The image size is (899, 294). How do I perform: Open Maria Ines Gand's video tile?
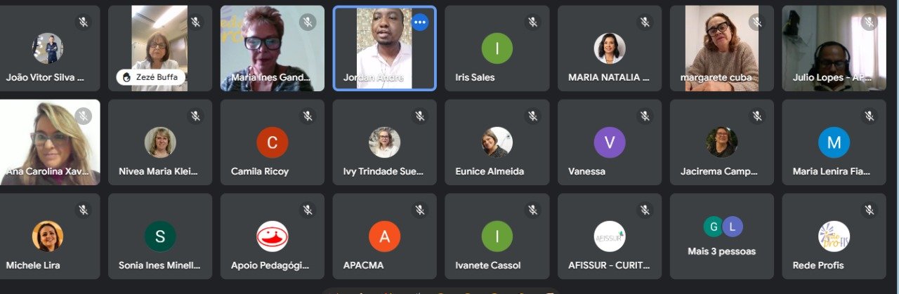pyautogui.click(x=273, y=48)
